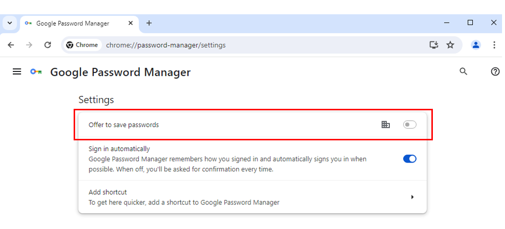
Task: Reload the page
Action: click(47, 45)
